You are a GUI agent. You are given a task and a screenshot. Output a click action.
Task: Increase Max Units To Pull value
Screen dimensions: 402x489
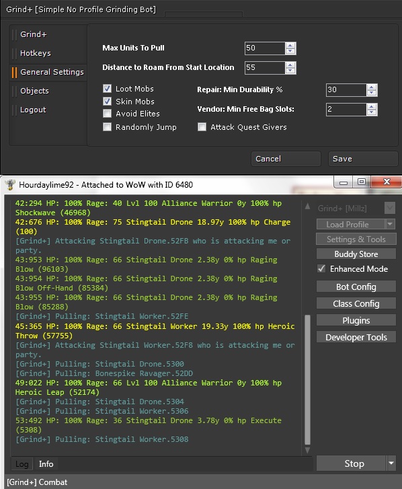click(290, 46)
